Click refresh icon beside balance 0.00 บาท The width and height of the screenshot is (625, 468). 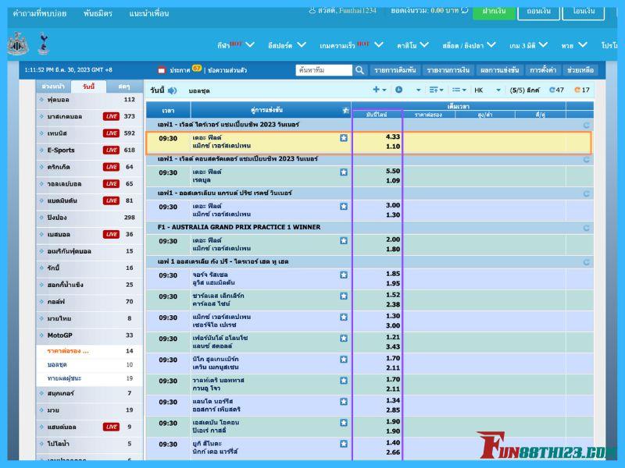(465, 10)
